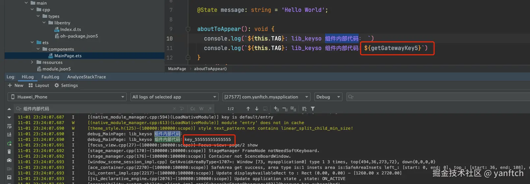Open the Debug log level dropdown
Screen dimensions: 530x184
coord(328,97)
